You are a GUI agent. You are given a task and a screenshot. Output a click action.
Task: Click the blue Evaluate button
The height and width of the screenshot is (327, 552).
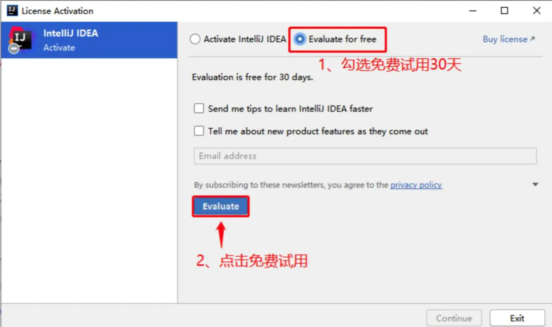(221, 206)
